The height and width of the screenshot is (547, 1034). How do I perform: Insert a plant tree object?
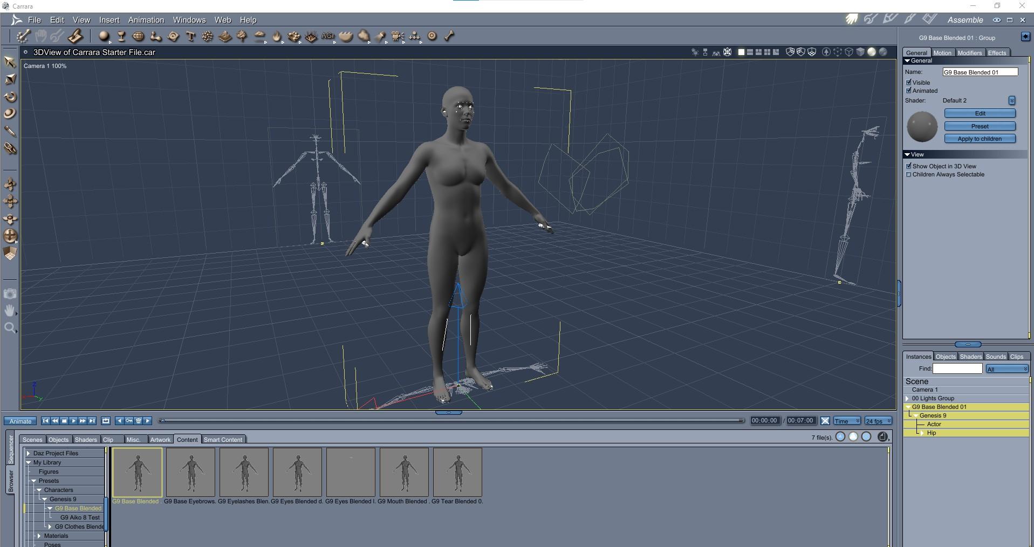pyautogui.click(x=242, y=36)
